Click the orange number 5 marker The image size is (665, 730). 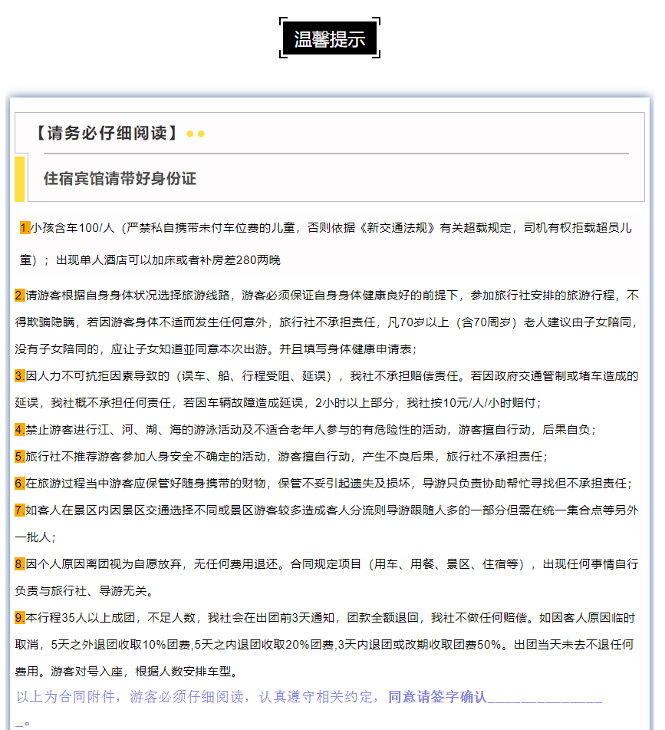[x=20, y=456]
